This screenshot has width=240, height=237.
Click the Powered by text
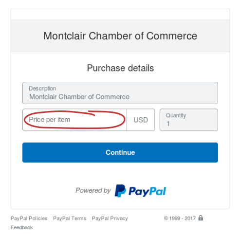[93, 190]
